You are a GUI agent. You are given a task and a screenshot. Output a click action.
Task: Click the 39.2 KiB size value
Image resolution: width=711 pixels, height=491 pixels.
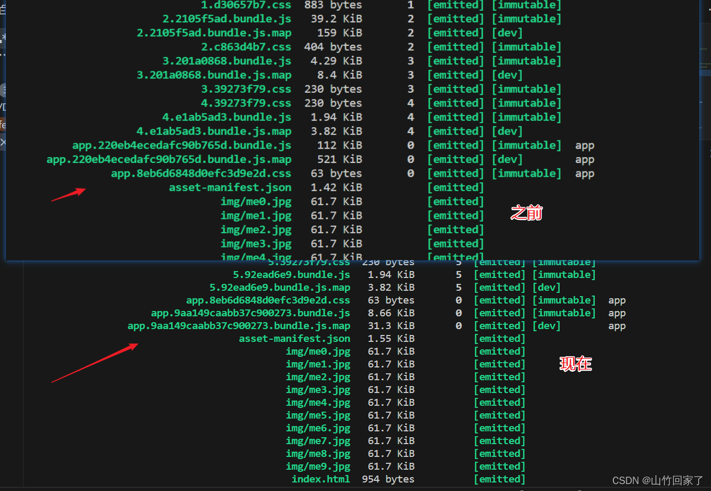click(x=336, y=19)
